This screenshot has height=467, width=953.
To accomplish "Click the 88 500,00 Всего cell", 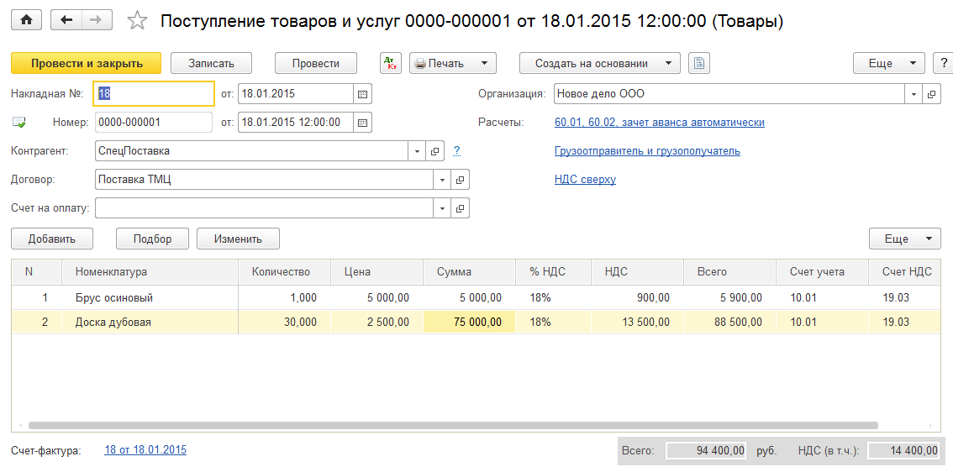I will 729,323.
